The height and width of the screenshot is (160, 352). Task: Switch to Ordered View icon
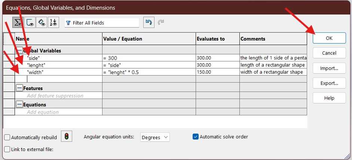tap(53, 23)
